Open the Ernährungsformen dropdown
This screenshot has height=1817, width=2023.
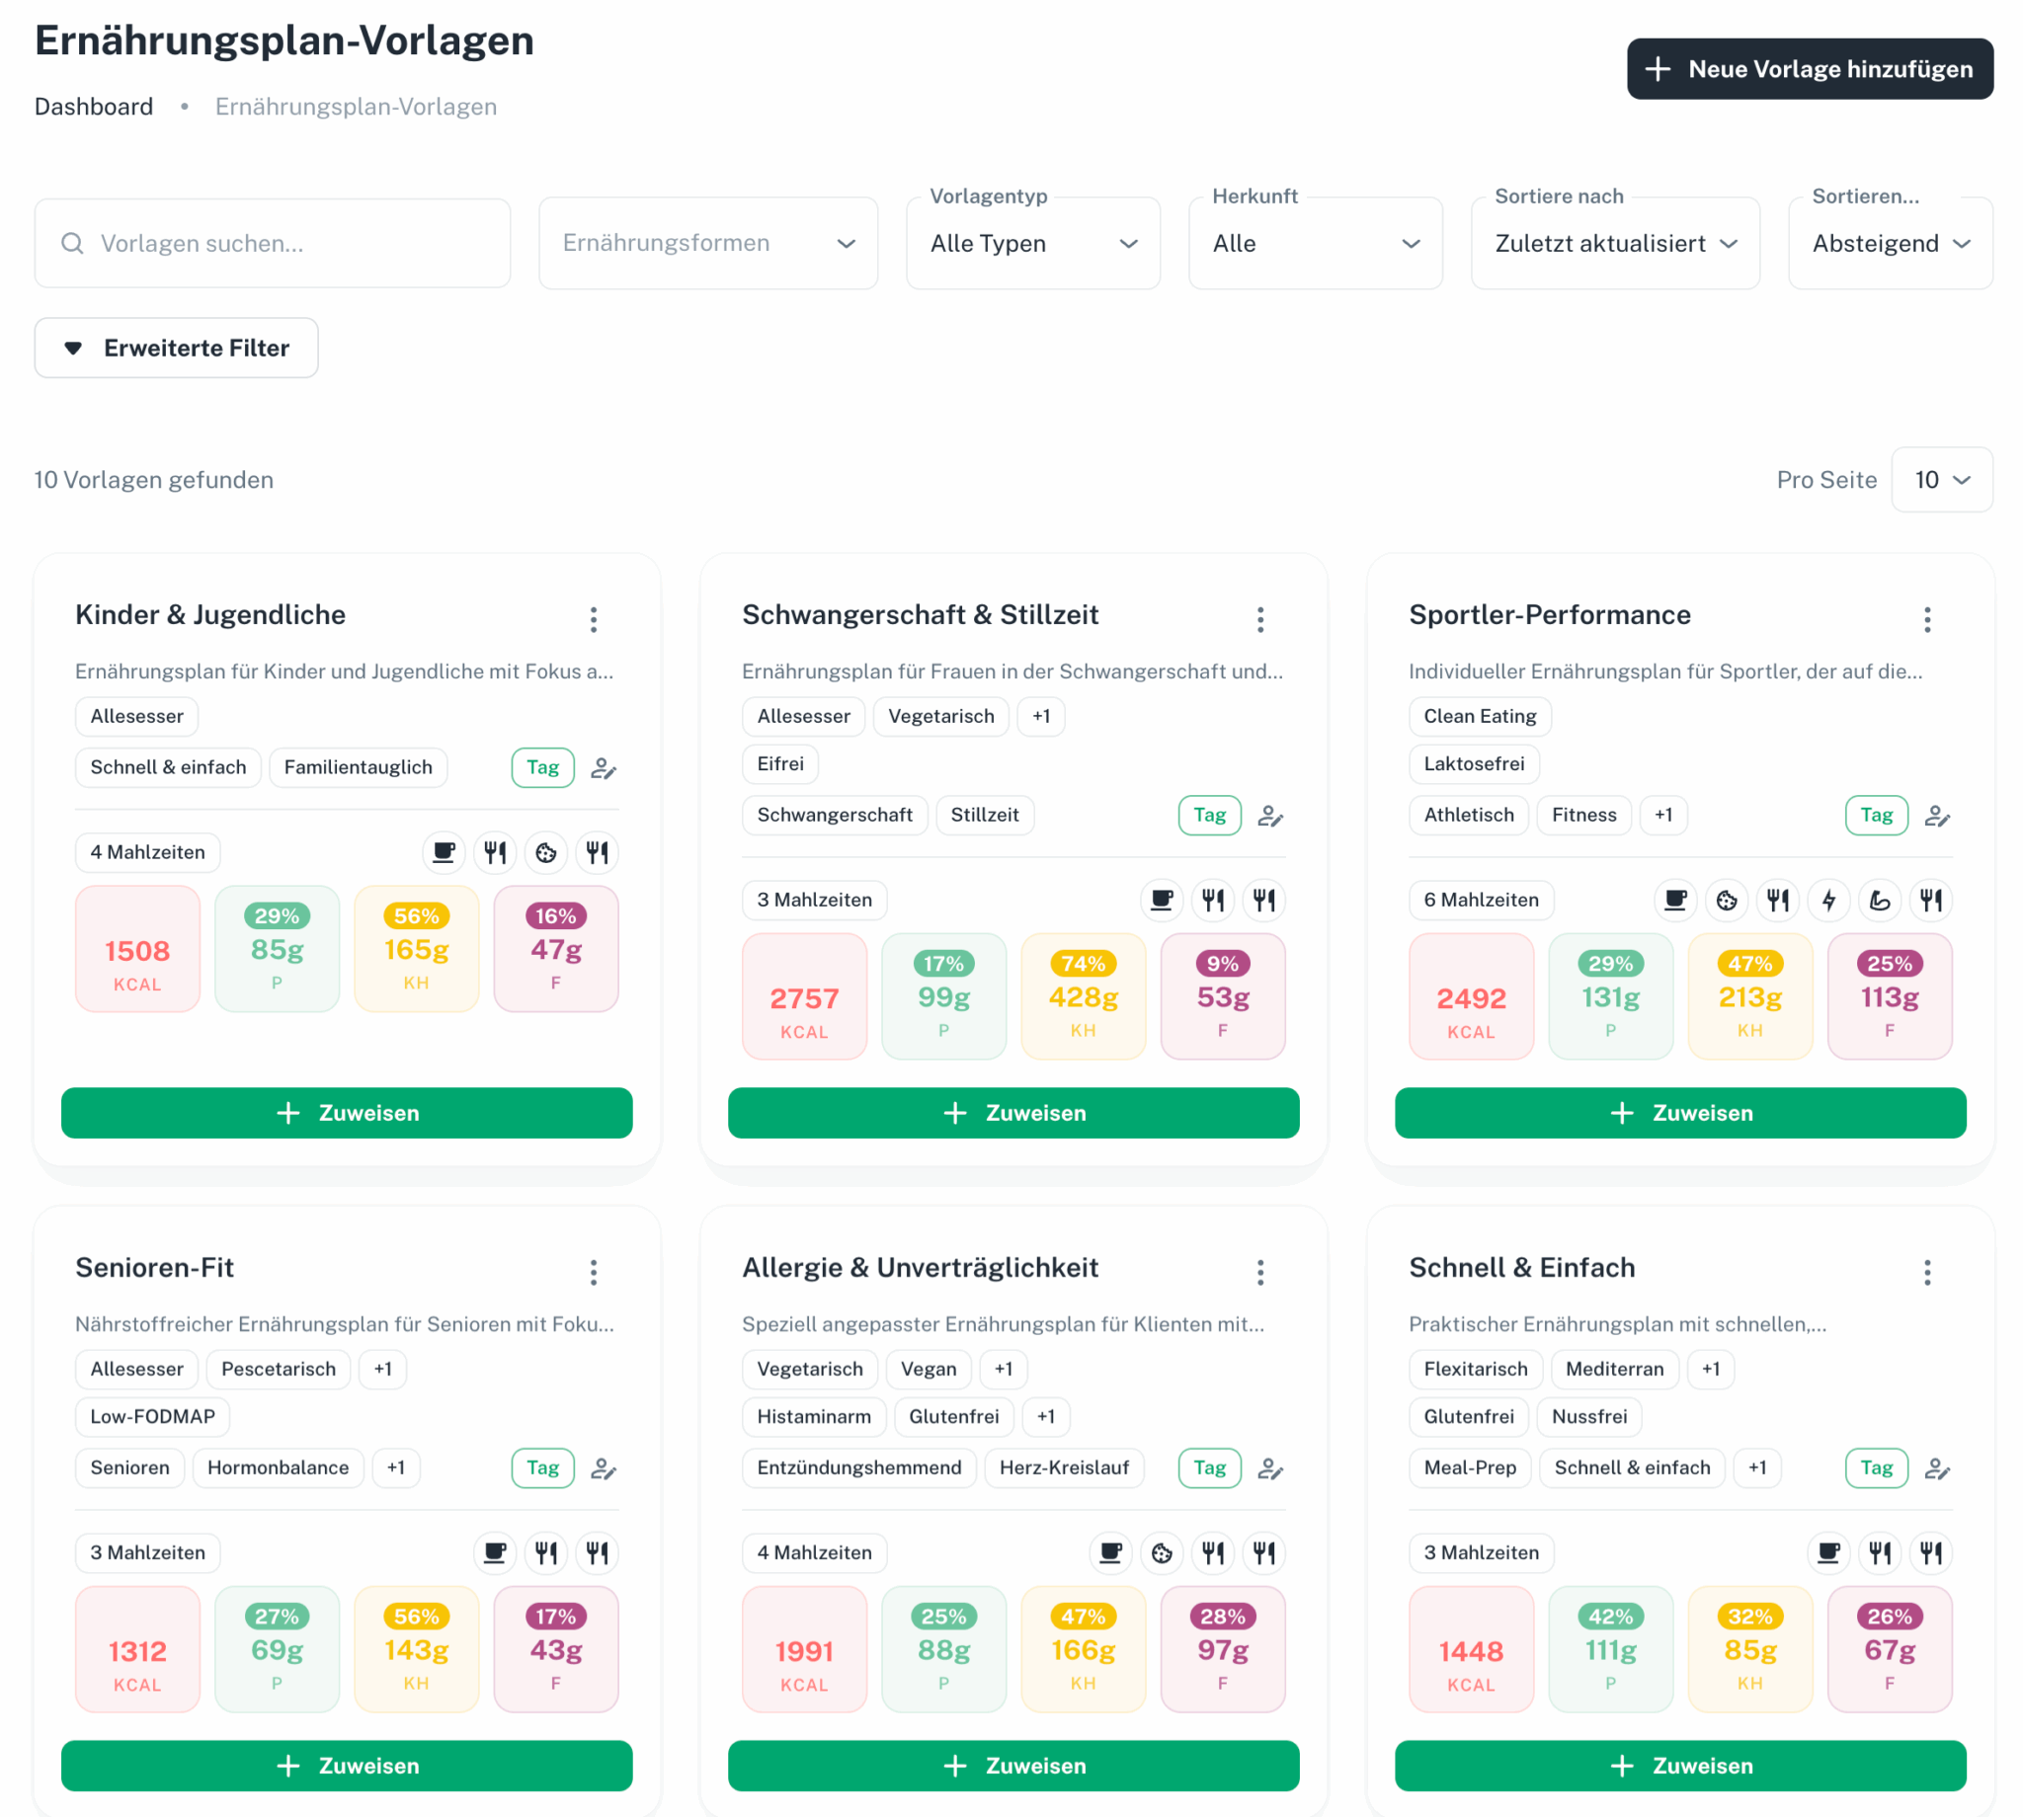click(707, 243)
